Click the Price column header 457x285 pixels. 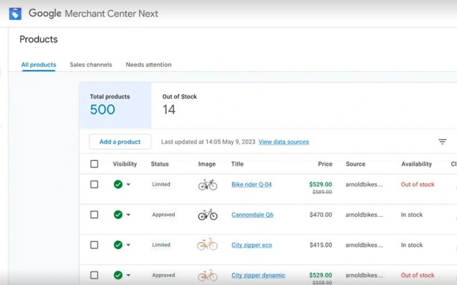point(325,164)
